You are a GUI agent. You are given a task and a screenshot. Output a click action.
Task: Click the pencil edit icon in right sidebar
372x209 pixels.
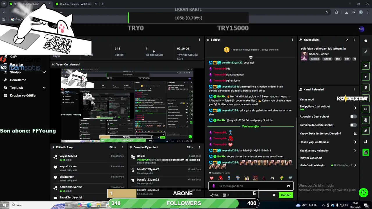(366, 52)
